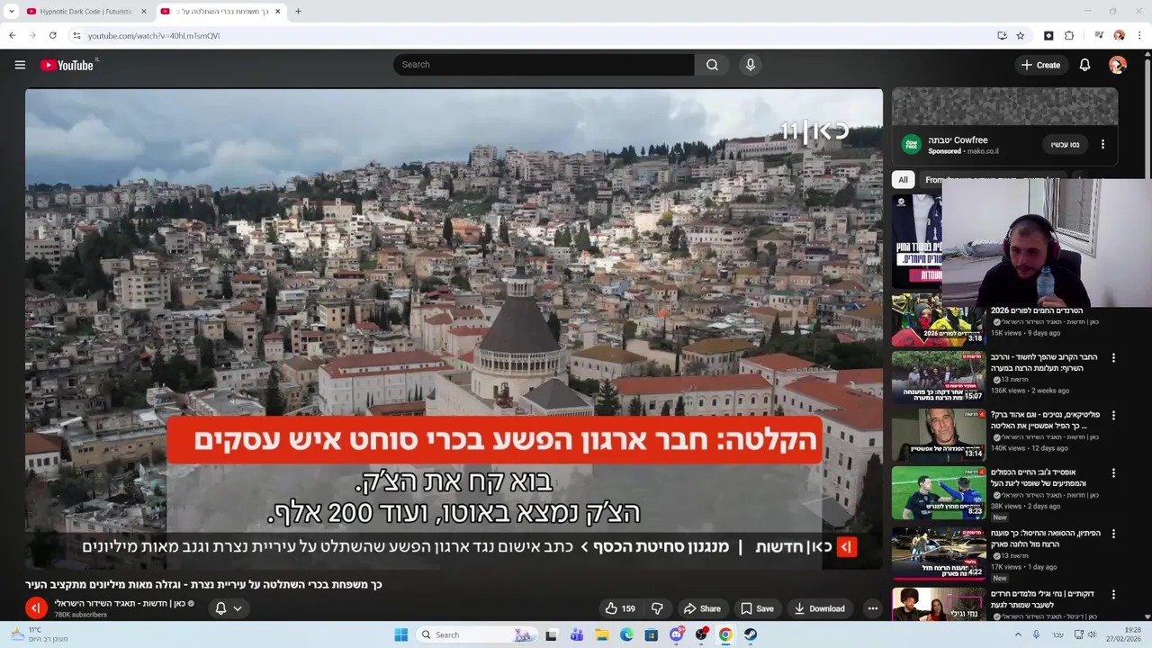1152x648 pixels.
Task: Click the video title below the player
Action: 204,584
